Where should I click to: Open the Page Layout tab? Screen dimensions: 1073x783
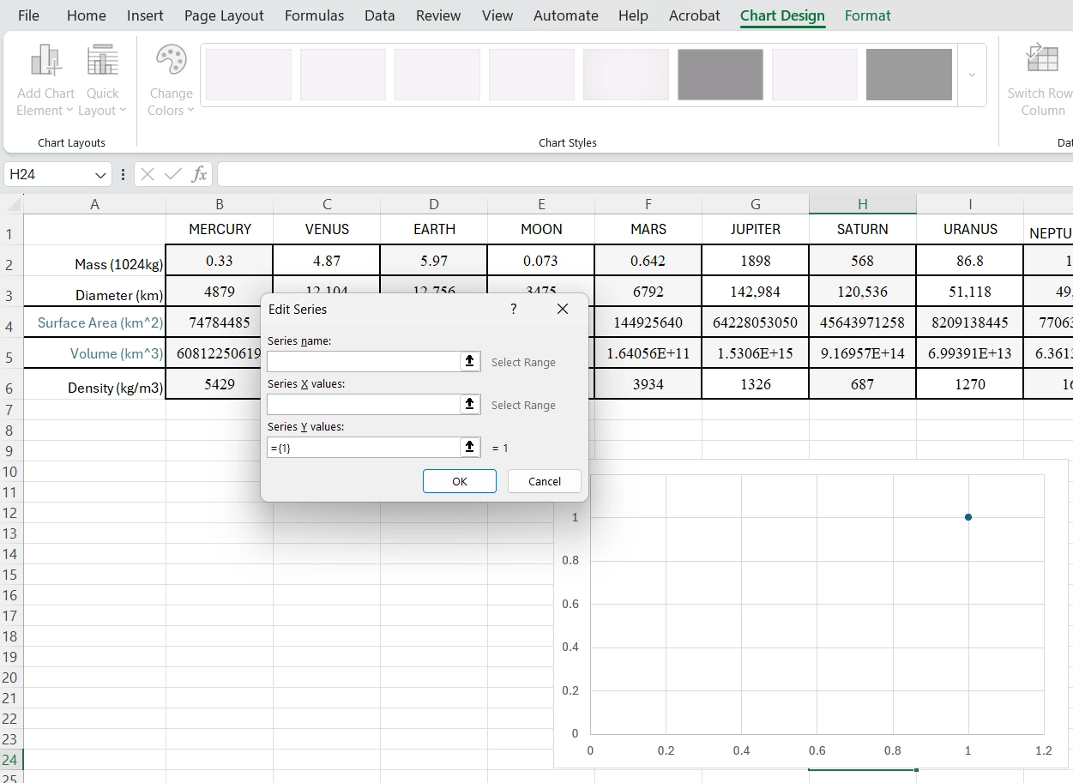(x=224, y=15)
